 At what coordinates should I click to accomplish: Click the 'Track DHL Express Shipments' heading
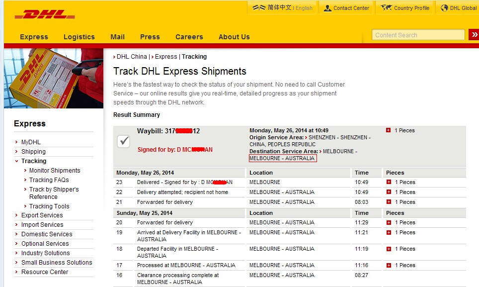tap(180, 71)
